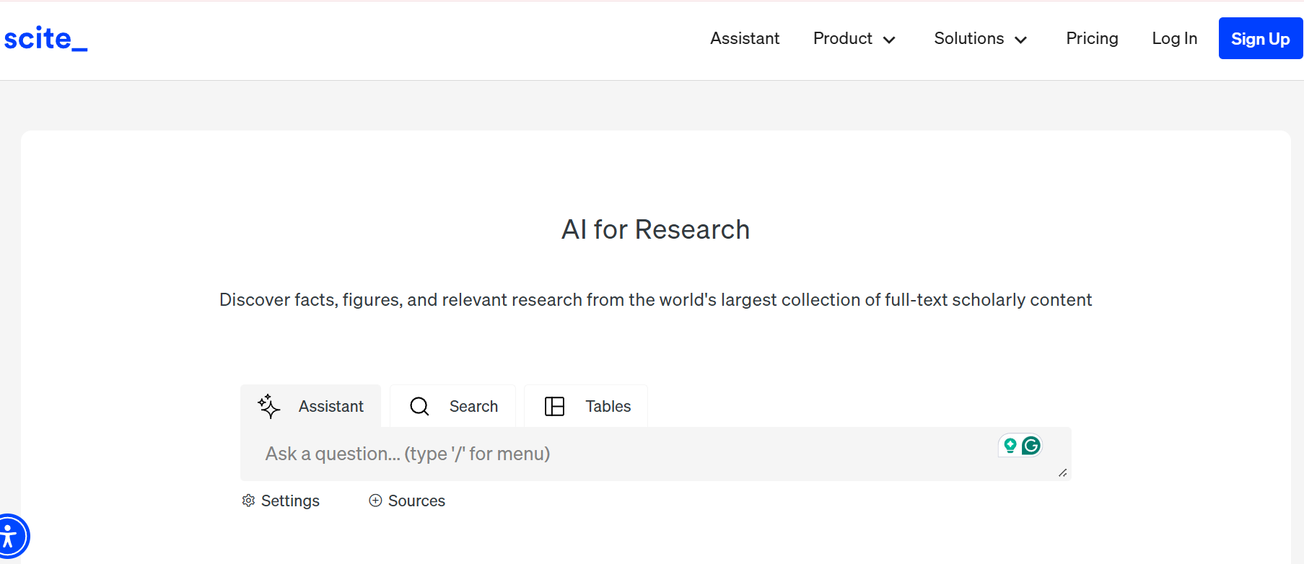Open the accessibility widget icon

pyautogui.click(x=10, y=537)
